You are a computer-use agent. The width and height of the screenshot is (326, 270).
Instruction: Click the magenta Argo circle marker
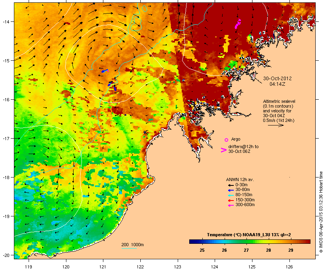coord(227,140)
